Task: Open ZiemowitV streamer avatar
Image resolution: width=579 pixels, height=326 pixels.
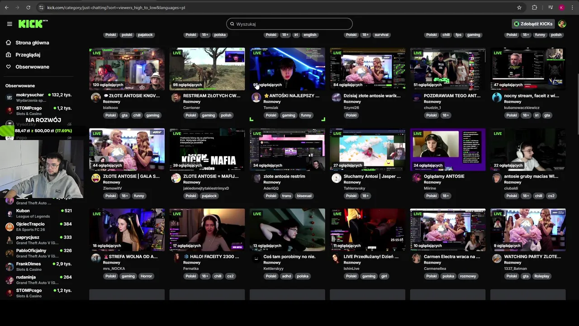Action: click(x=95, y=178)
